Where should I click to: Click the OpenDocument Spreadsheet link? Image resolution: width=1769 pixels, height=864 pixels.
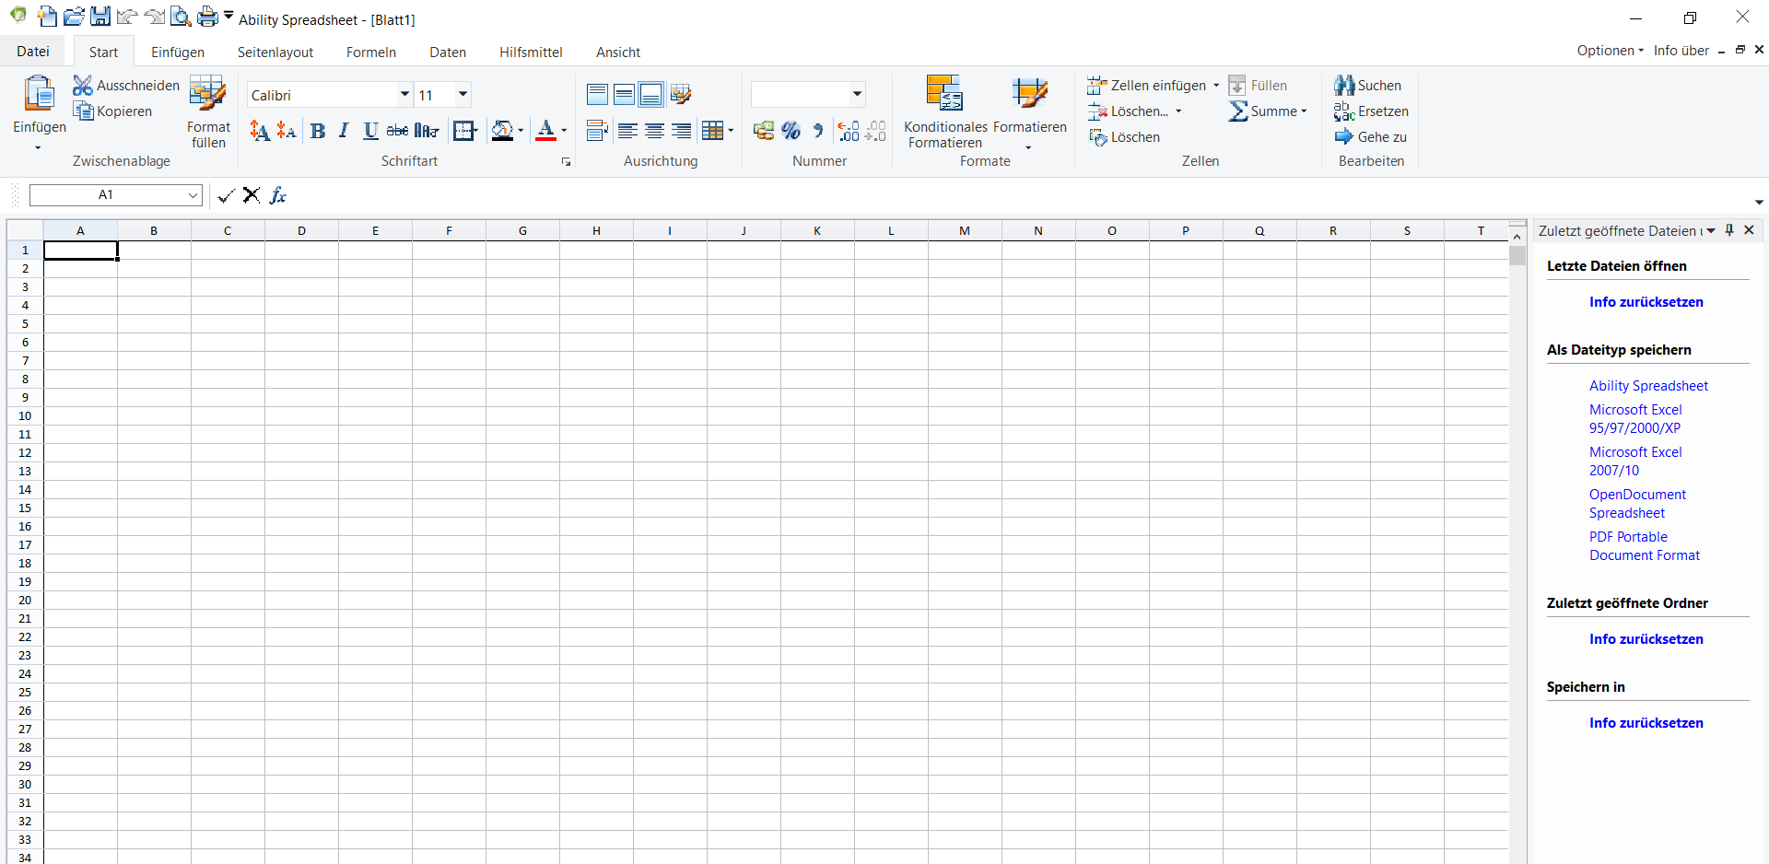pyautogui.click(x=1637, y=504)
